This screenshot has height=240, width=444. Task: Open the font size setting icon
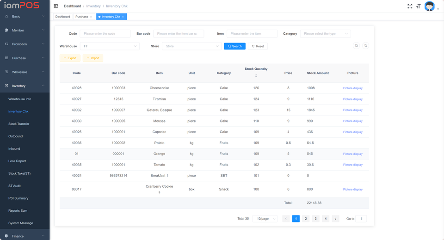(419, 6)
